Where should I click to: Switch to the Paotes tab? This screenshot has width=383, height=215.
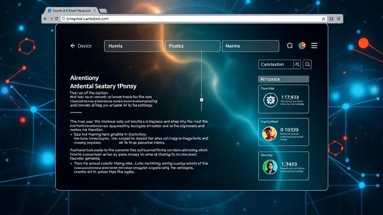[x=192, y=46]
